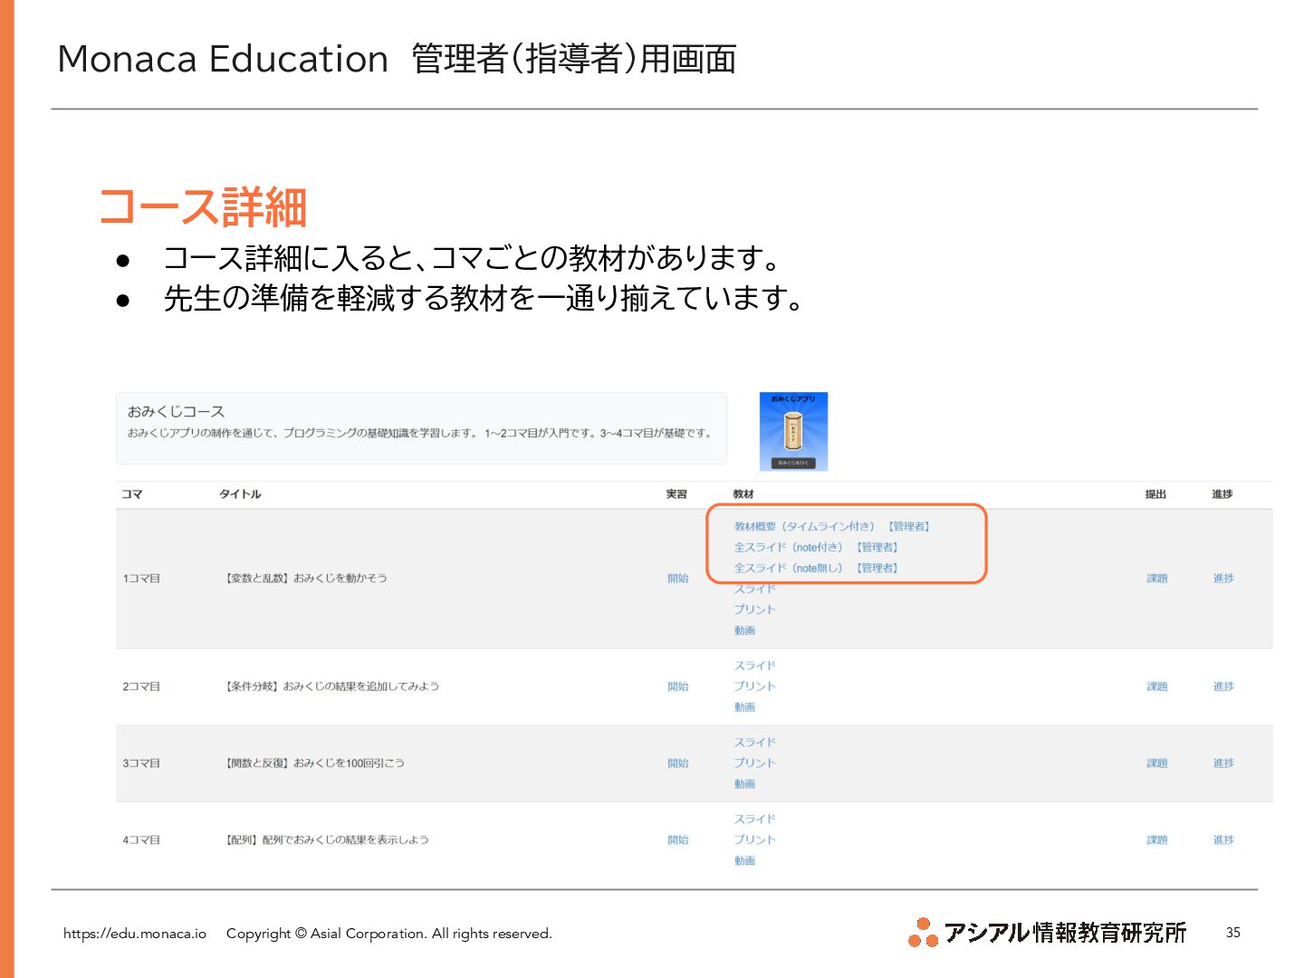1304x978 pixels.
Task: Open 課題 link for 4コマ目
Action: 1157,840
